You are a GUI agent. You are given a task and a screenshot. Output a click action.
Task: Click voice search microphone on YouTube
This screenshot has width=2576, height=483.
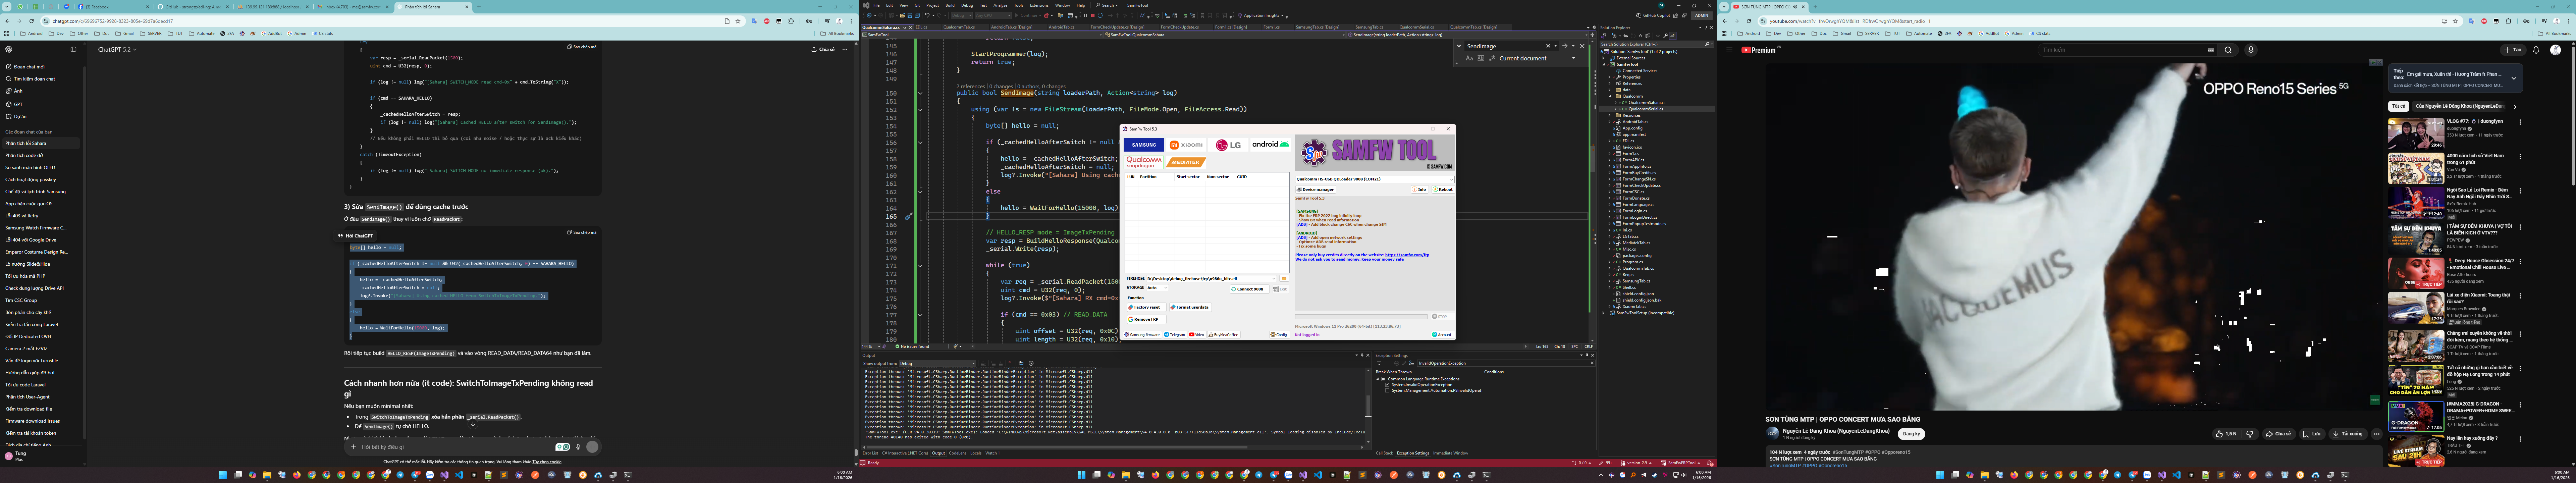pyautogui.click(x=2251, y=50)
